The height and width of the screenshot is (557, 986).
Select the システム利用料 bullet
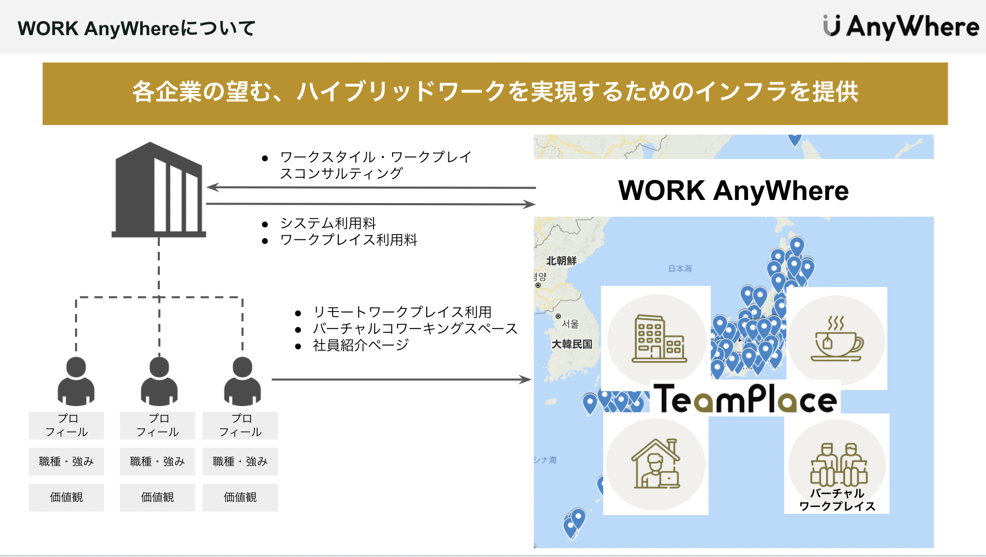pos(328,223)
